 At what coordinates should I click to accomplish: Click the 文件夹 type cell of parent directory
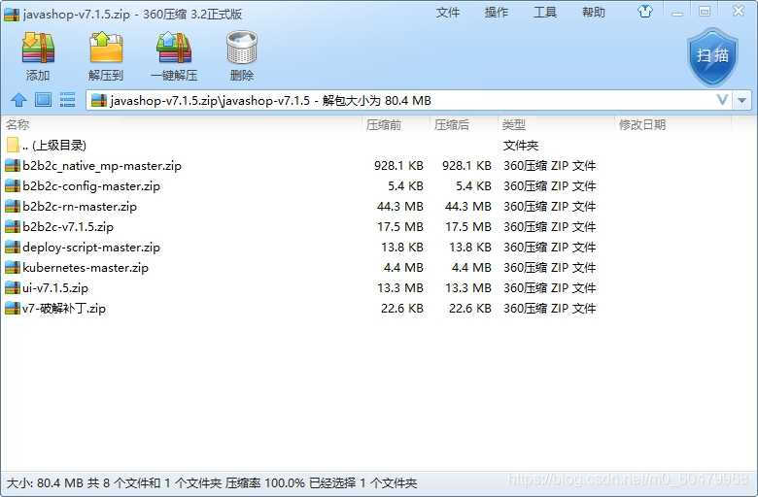point(521,146)
